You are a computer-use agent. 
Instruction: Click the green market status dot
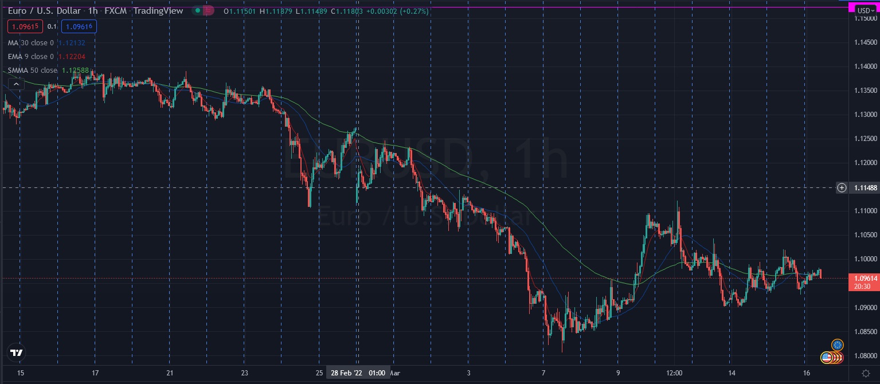[197, 11]
